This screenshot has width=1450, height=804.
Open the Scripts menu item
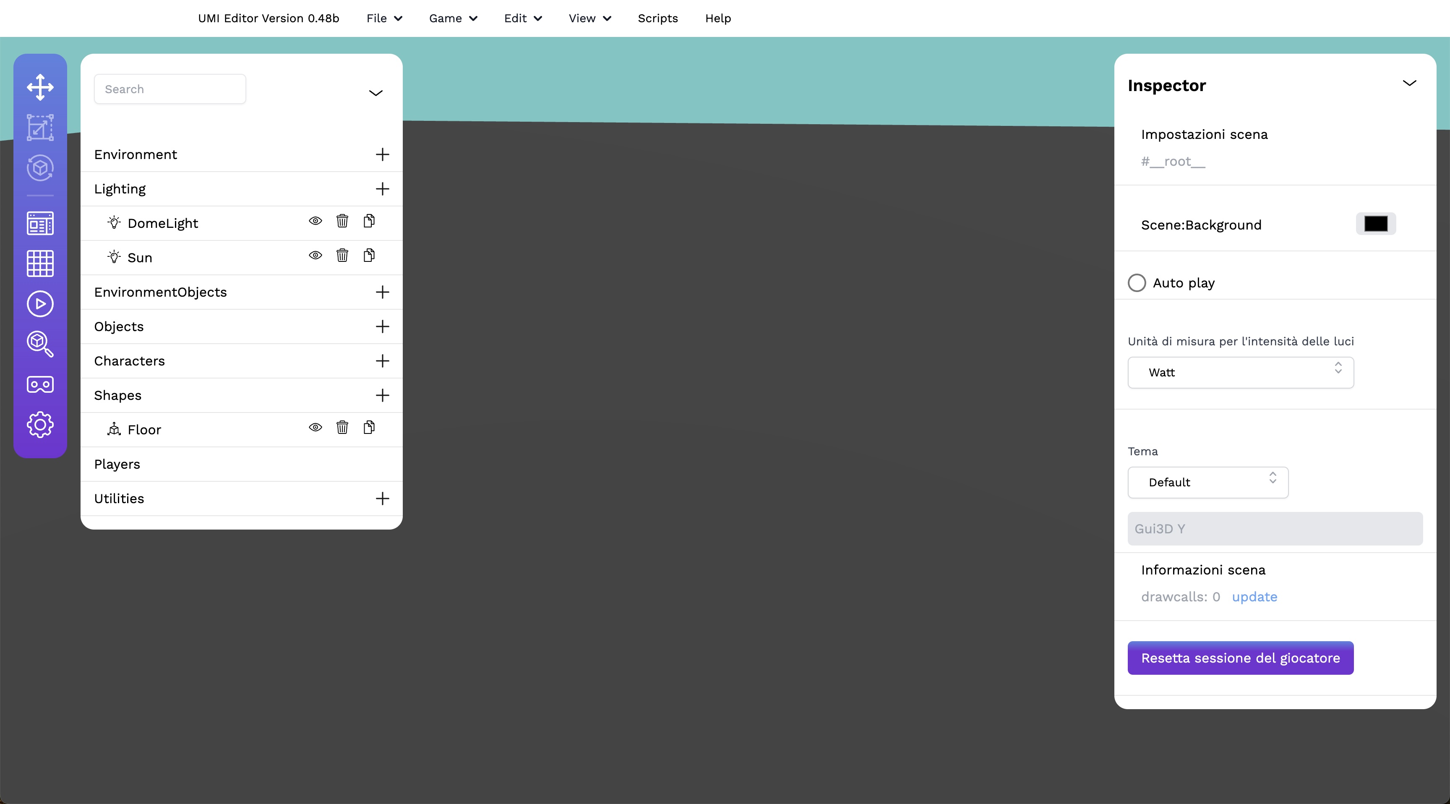[x=657, y=18]
